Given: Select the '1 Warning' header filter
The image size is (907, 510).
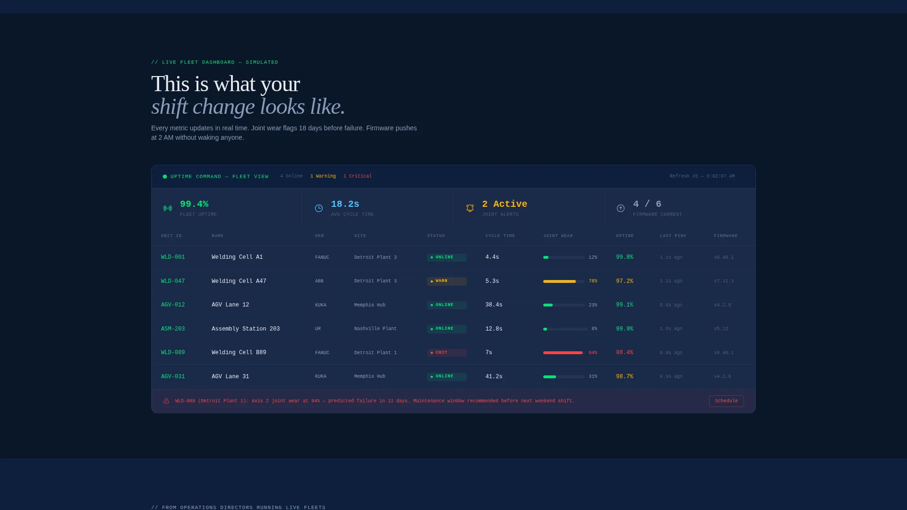Looking at the screenshot, I should (x=323, y=176).
